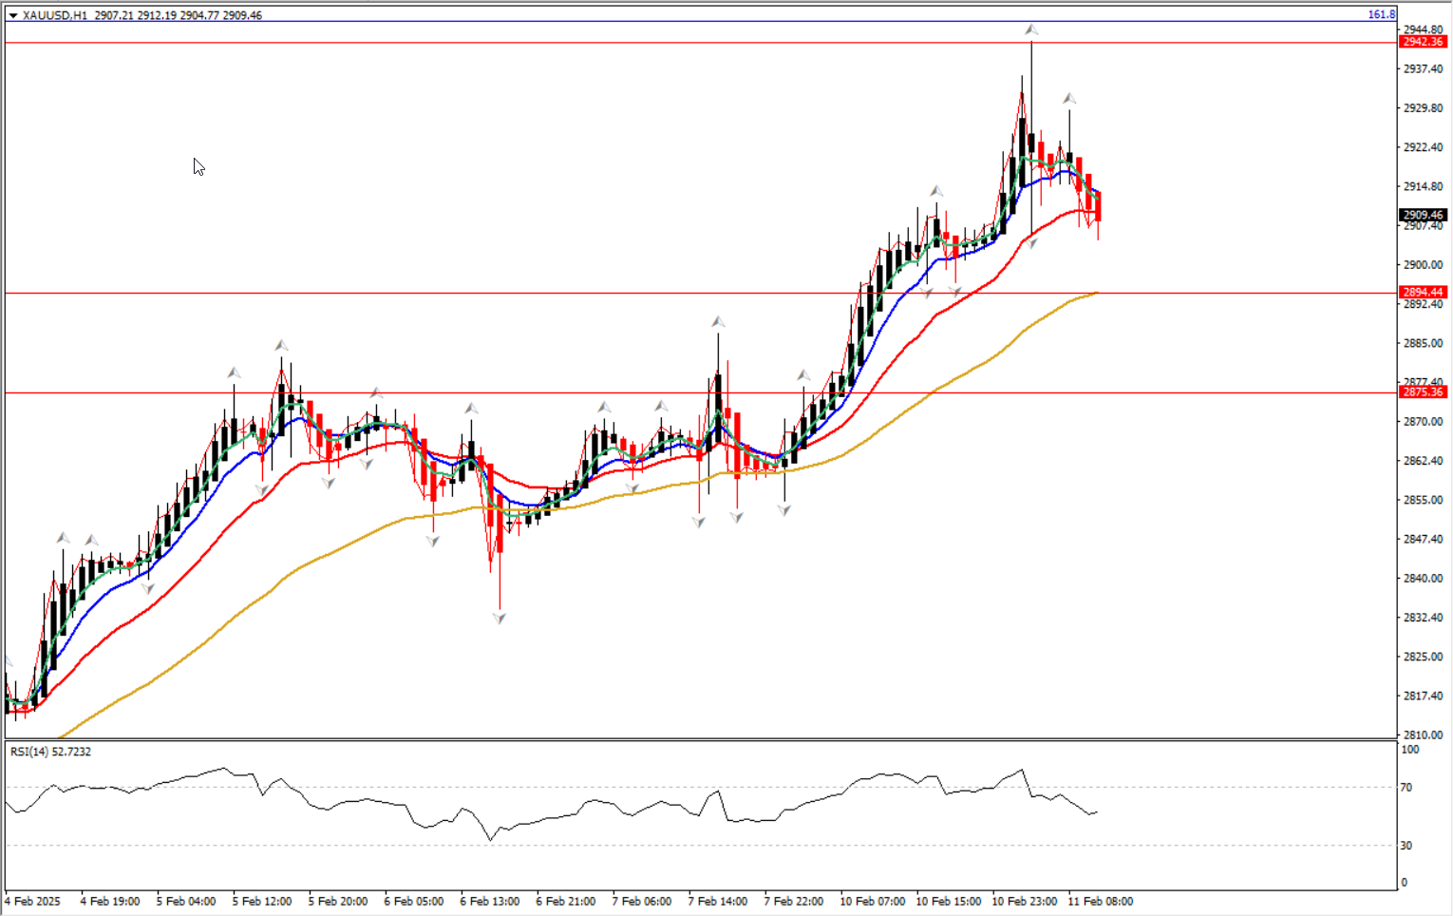Click the 7 Feb 14:00 time label
Screen dimensions: 1453x916
[x=717, y=901]
